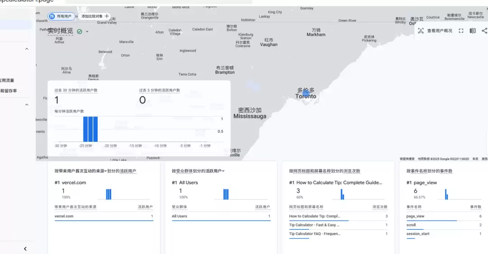Viewport: 488px width, 254px height.
Task: Click 按网页标题和屏幕名称划分的浏览次数 card title
Action: click(324, 171)
